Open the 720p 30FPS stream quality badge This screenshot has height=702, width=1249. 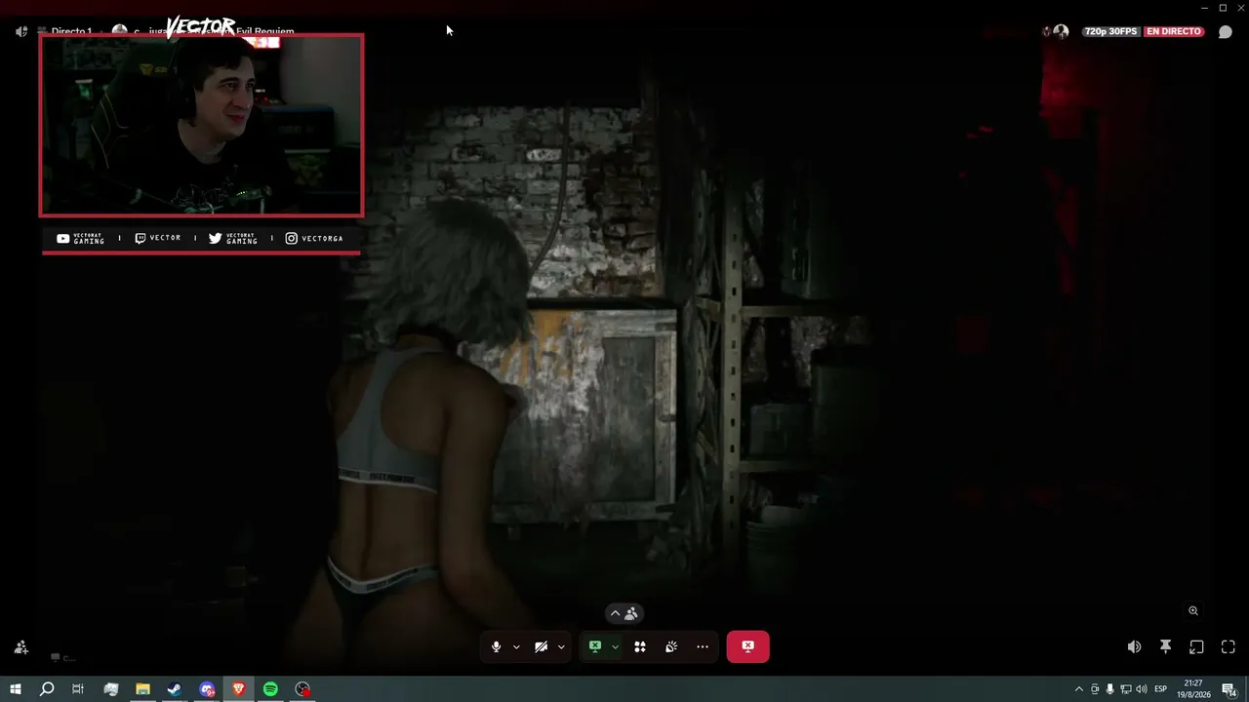click(1110, 31)
